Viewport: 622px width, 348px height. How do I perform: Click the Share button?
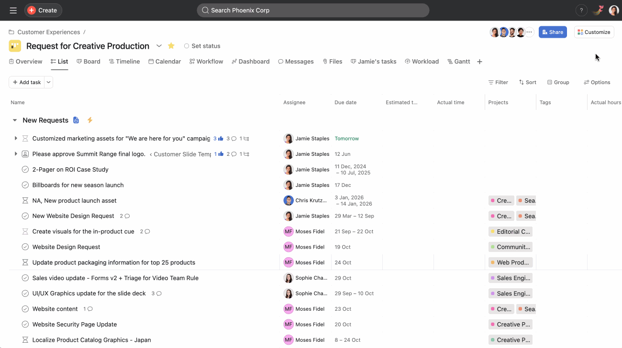(553, 32)
